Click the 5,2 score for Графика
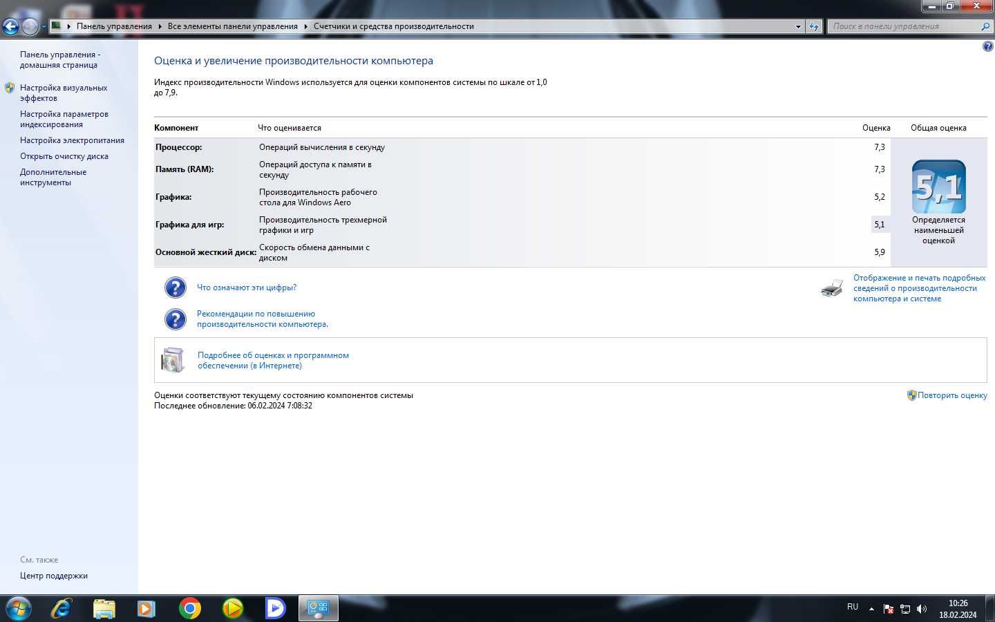Viewport: 995px width, 622px height. coord(879,197)
